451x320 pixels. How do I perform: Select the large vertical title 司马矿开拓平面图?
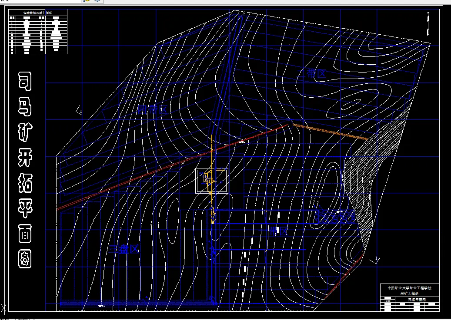pyautogui.click(x=25, y=170)
